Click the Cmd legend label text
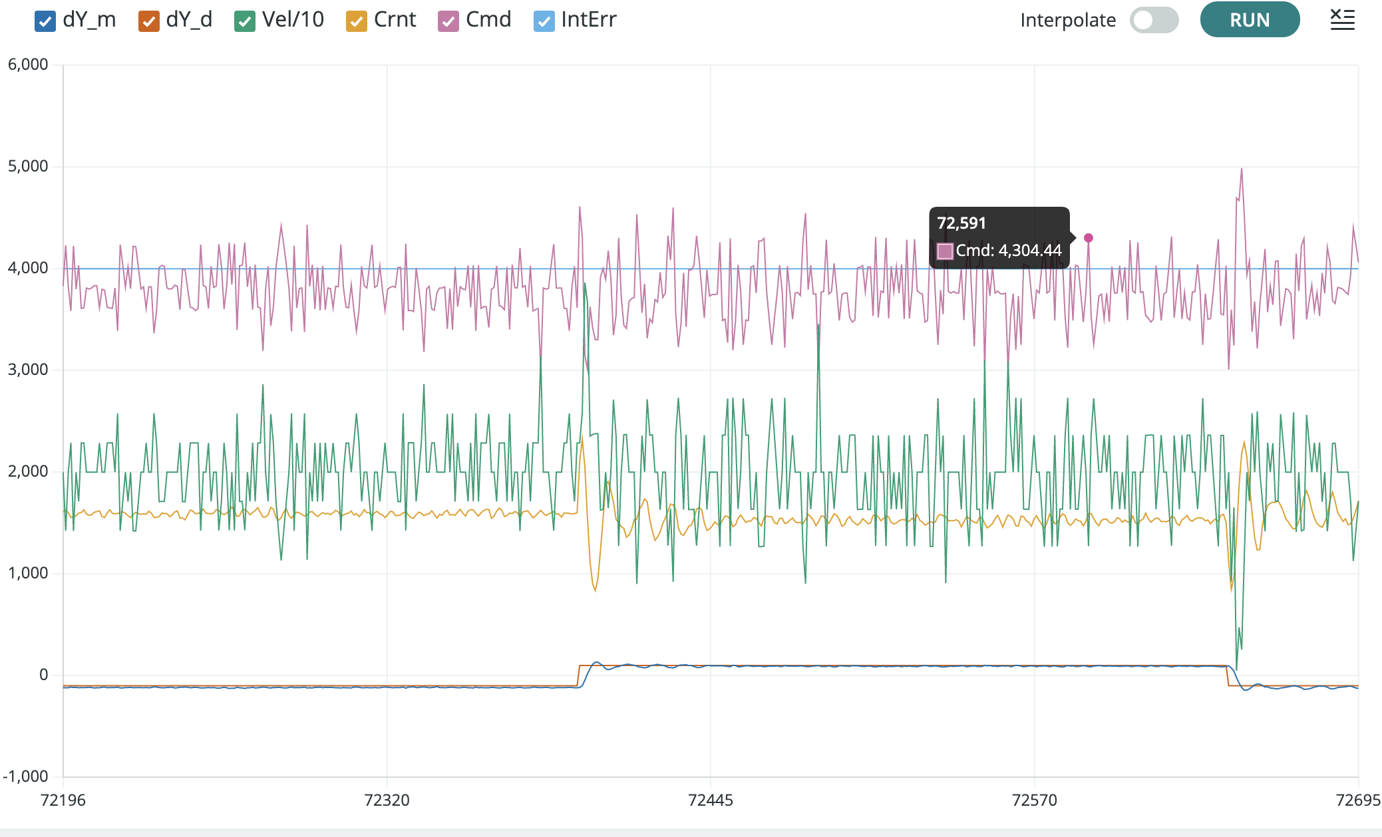 (x=488, y=20)
